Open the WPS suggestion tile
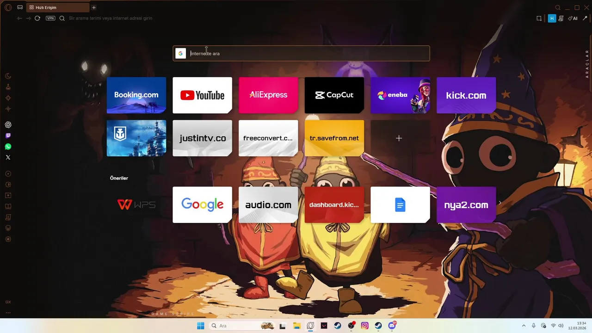Viewport: 592px width, 333px height. tap(136, 205)
